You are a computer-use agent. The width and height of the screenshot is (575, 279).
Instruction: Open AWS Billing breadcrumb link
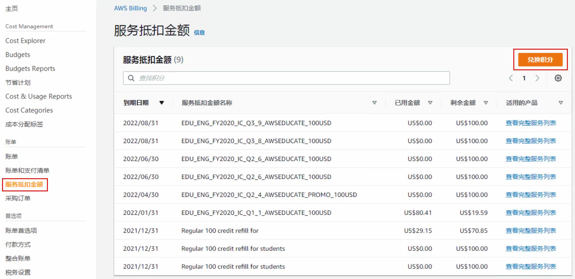click(x=131, y=8)
